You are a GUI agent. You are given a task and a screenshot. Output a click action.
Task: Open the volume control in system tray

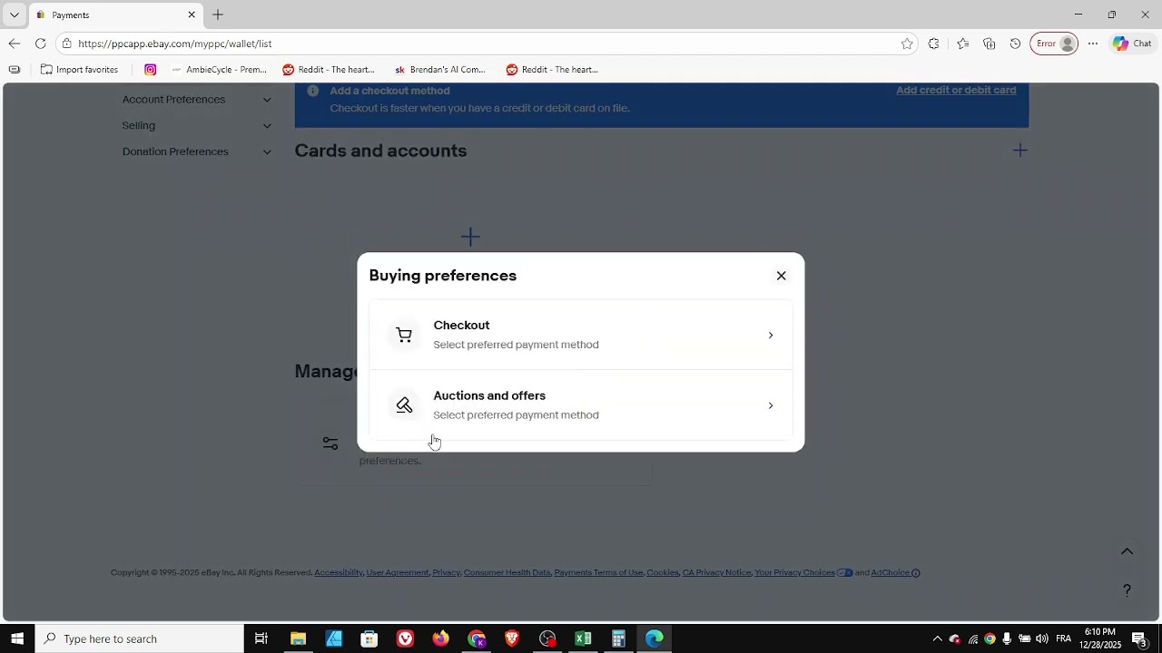[1041, 638]
